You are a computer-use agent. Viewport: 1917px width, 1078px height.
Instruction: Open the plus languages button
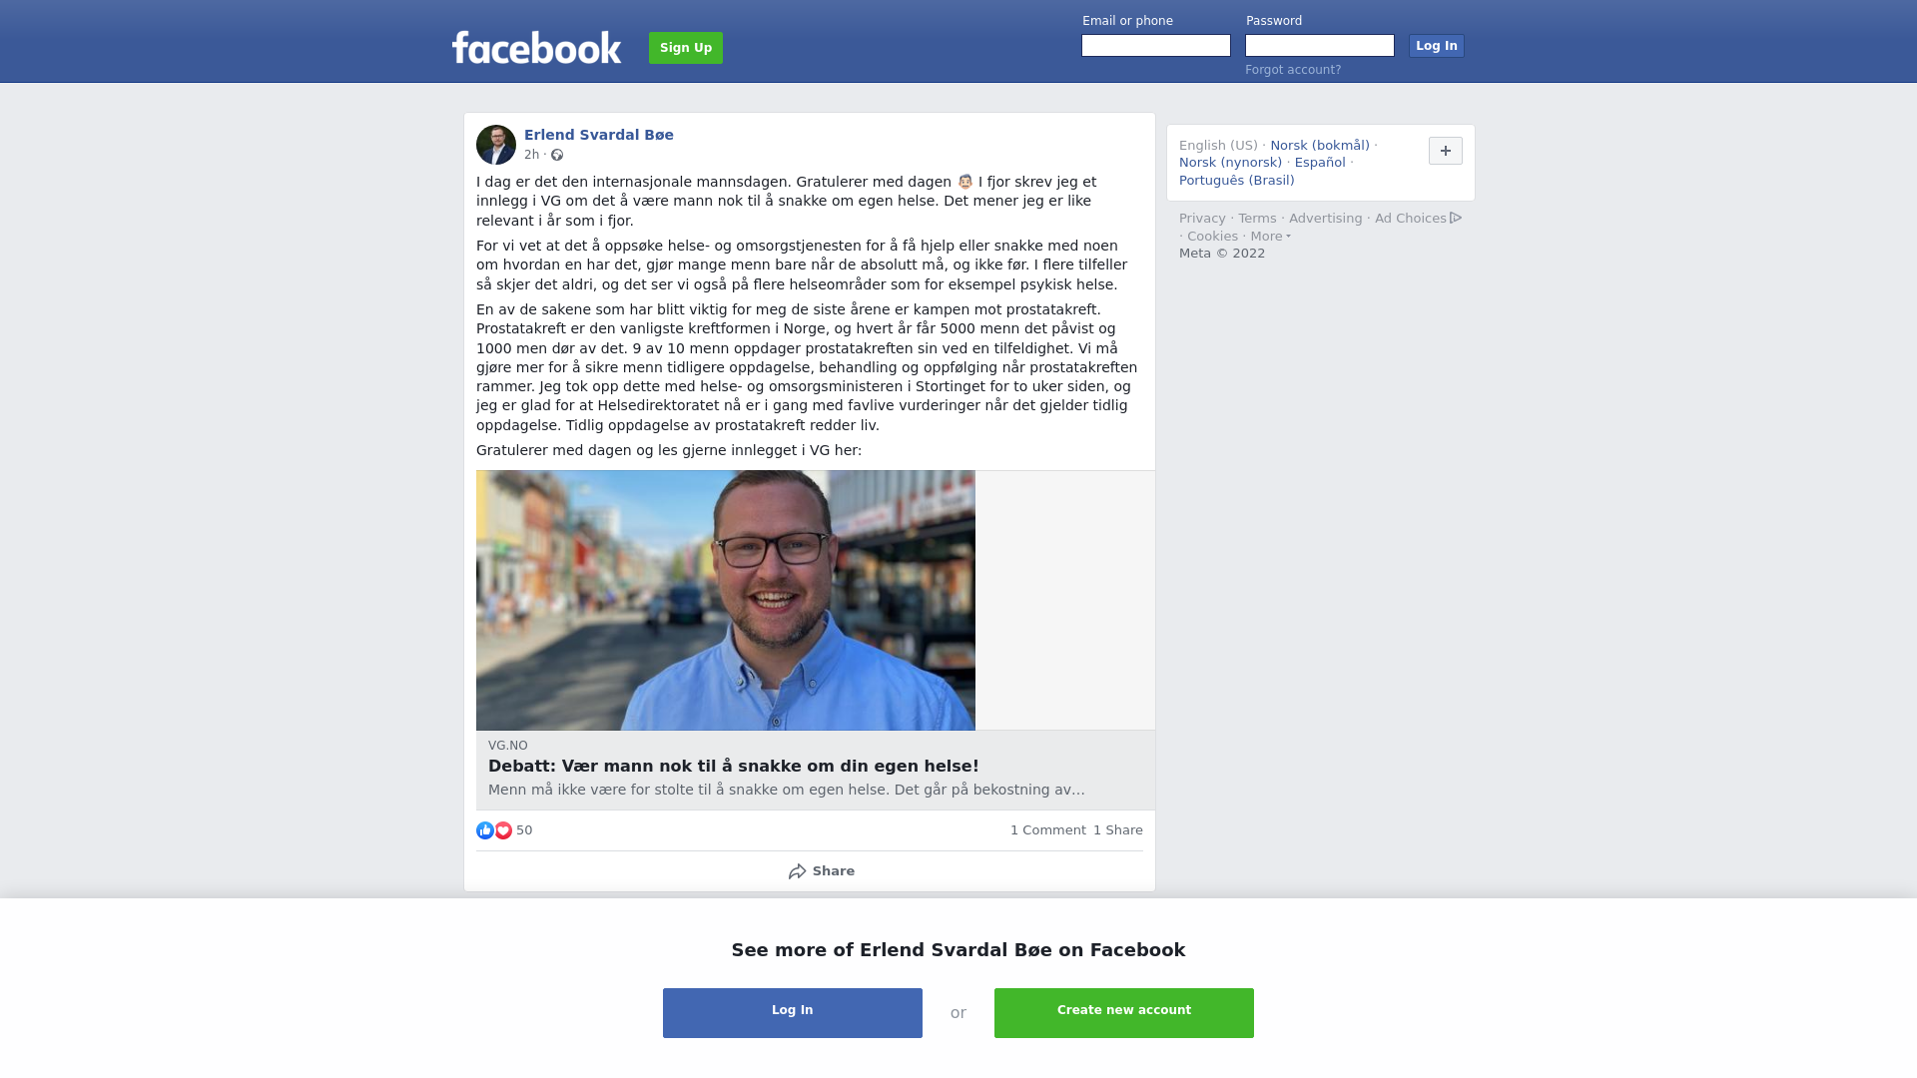click(1446, 151)
